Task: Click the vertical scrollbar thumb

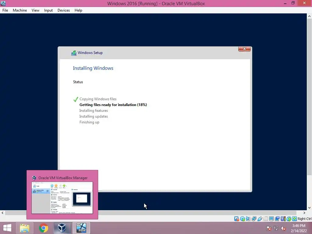Action: 309,97
